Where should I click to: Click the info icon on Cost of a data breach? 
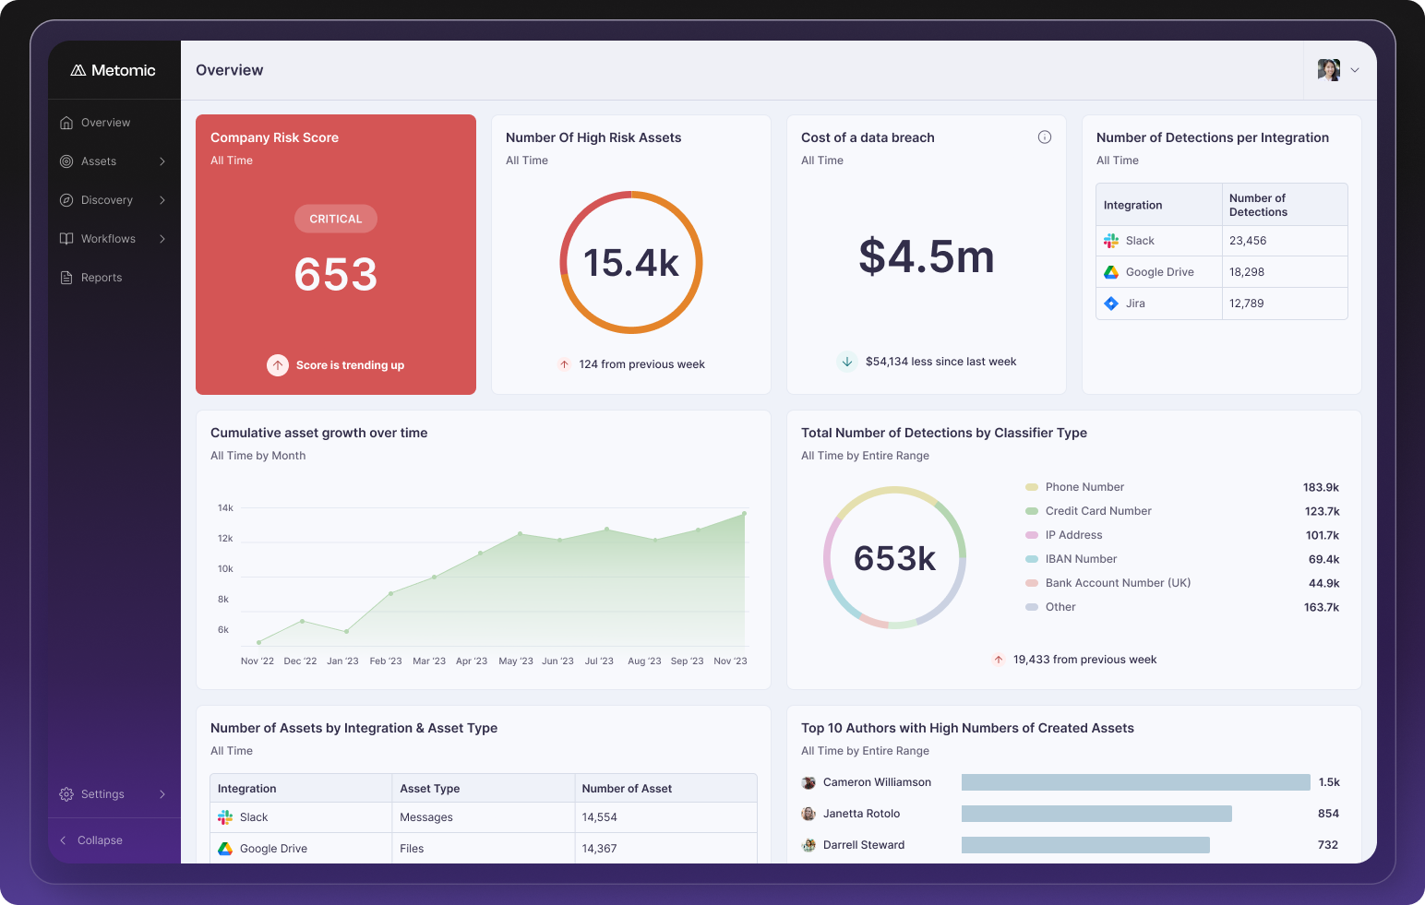1045,137
